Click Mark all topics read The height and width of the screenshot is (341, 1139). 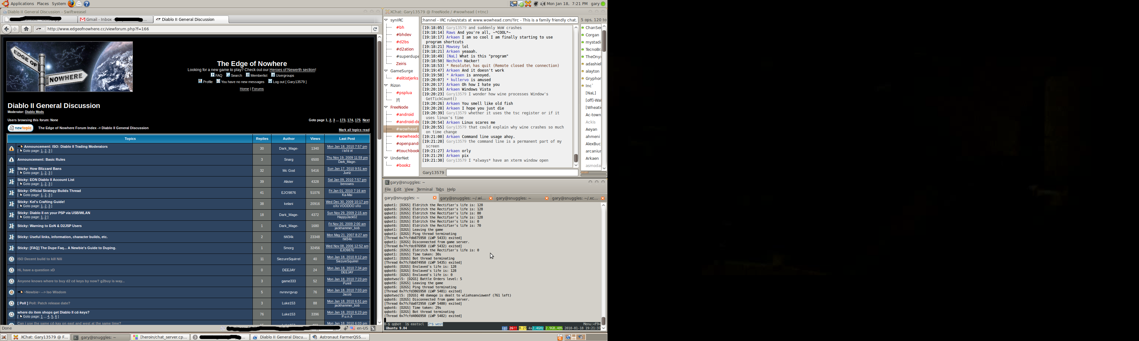pyautogui.click(x=354, y=130)
